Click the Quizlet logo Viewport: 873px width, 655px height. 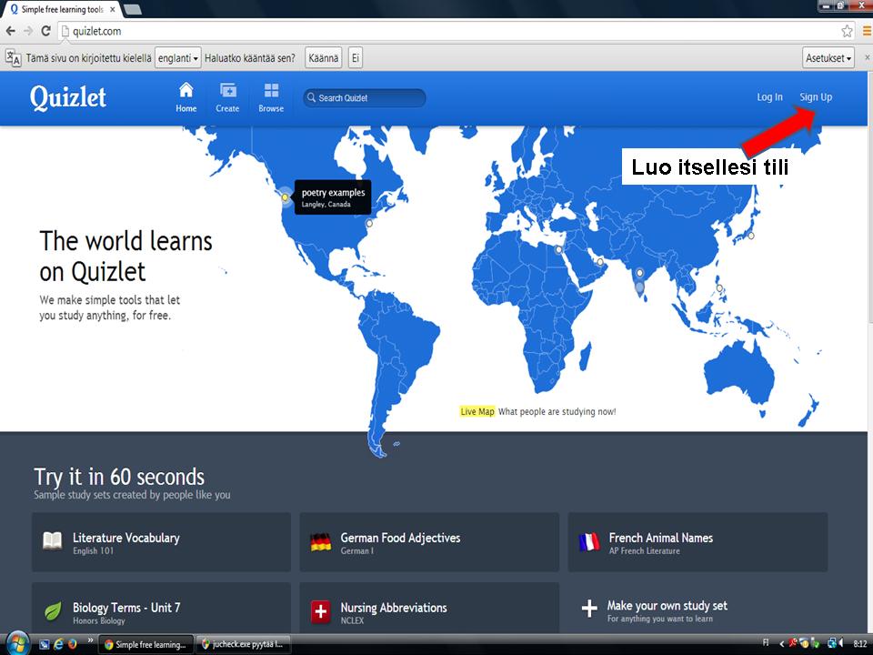[68, 97]
